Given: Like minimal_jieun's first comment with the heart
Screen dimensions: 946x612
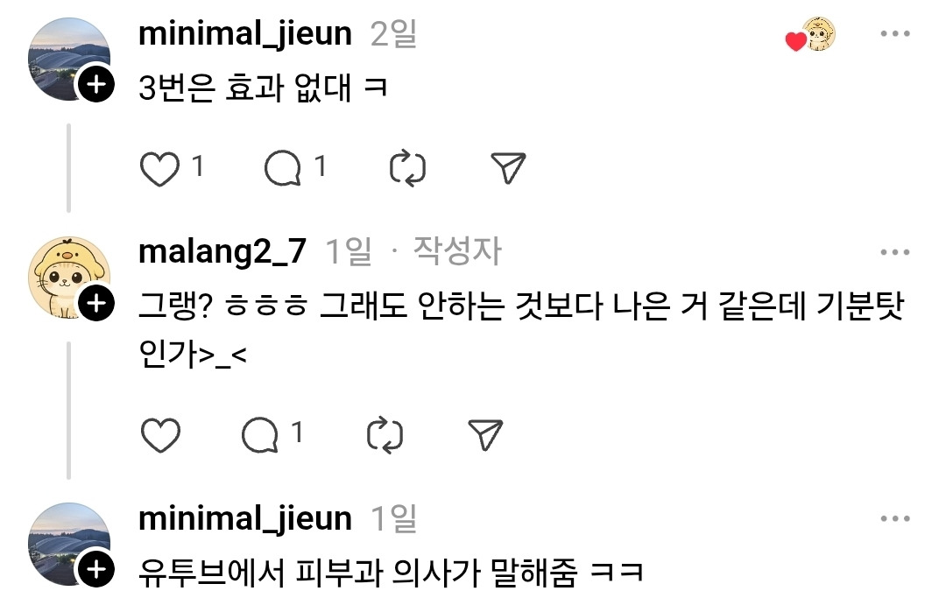Looking at the screenshot, I should [x=160, y=168].
